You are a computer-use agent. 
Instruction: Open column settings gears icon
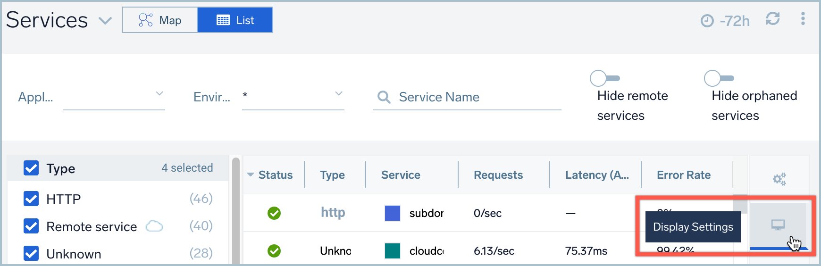pos(779,179)
